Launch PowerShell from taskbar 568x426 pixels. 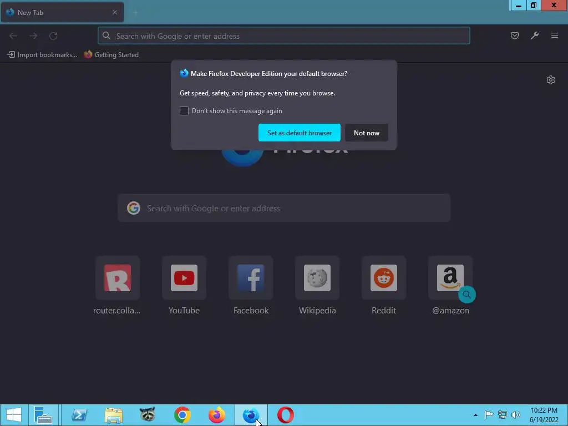(79, 415)
